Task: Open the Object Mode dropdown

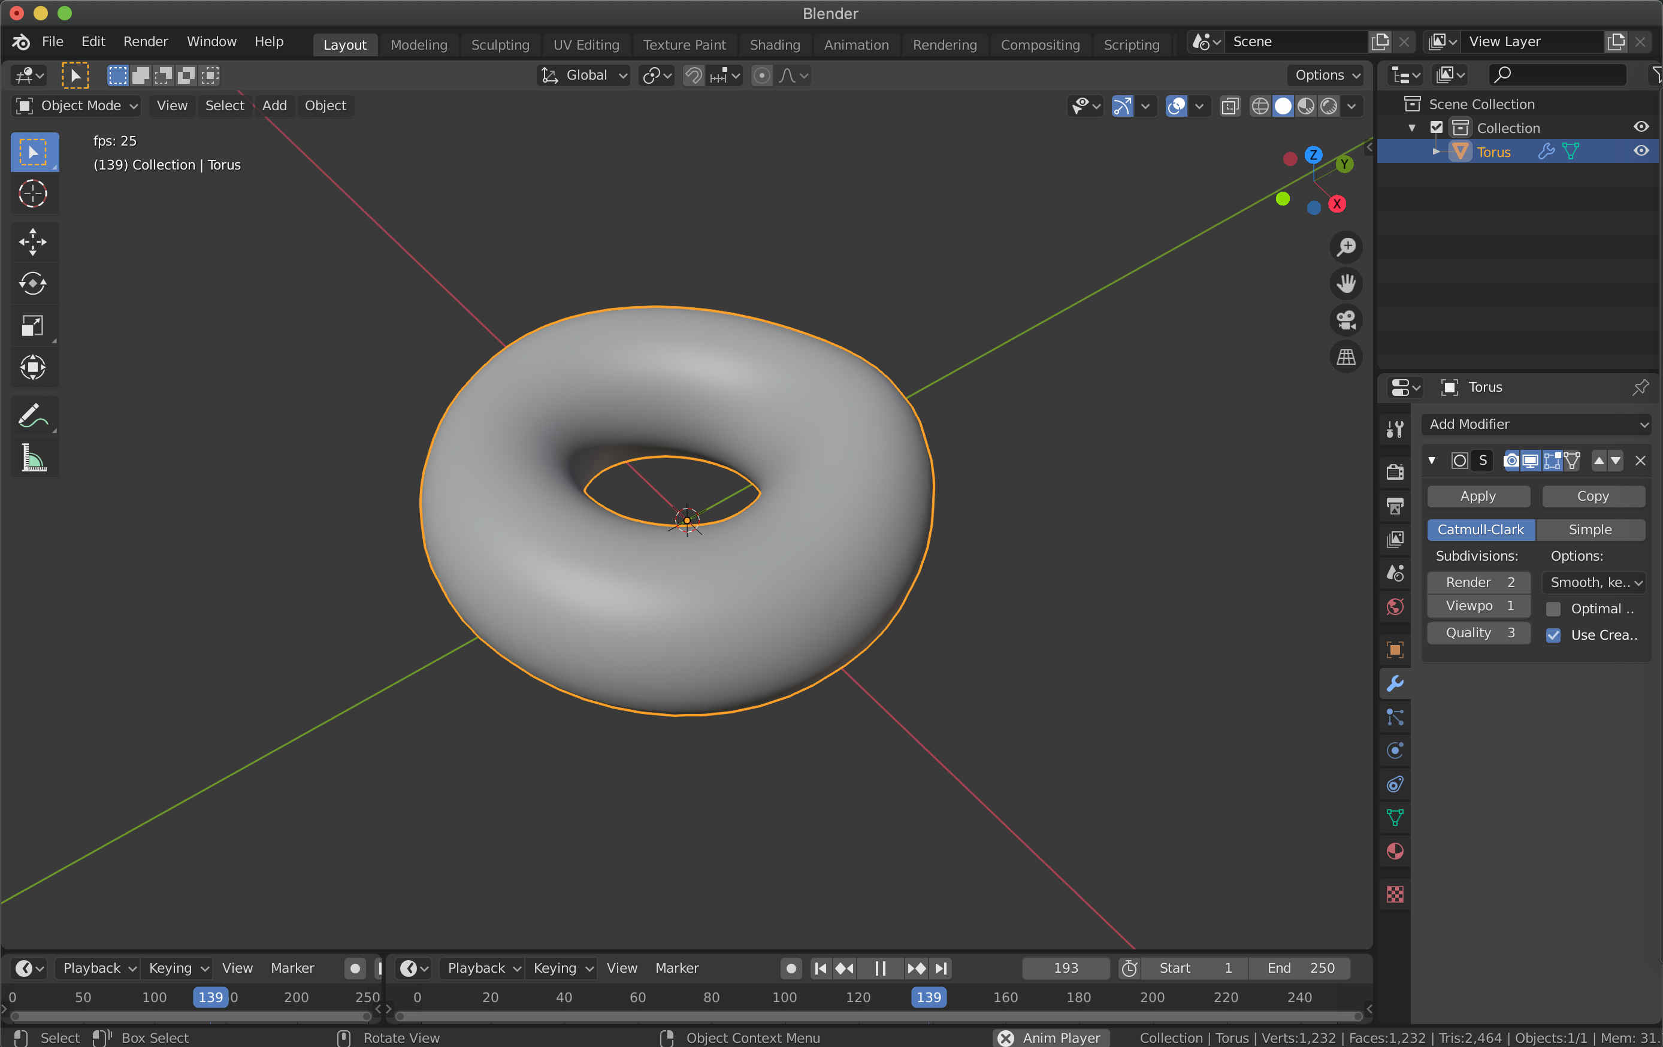Action: (x=77, y=105)
